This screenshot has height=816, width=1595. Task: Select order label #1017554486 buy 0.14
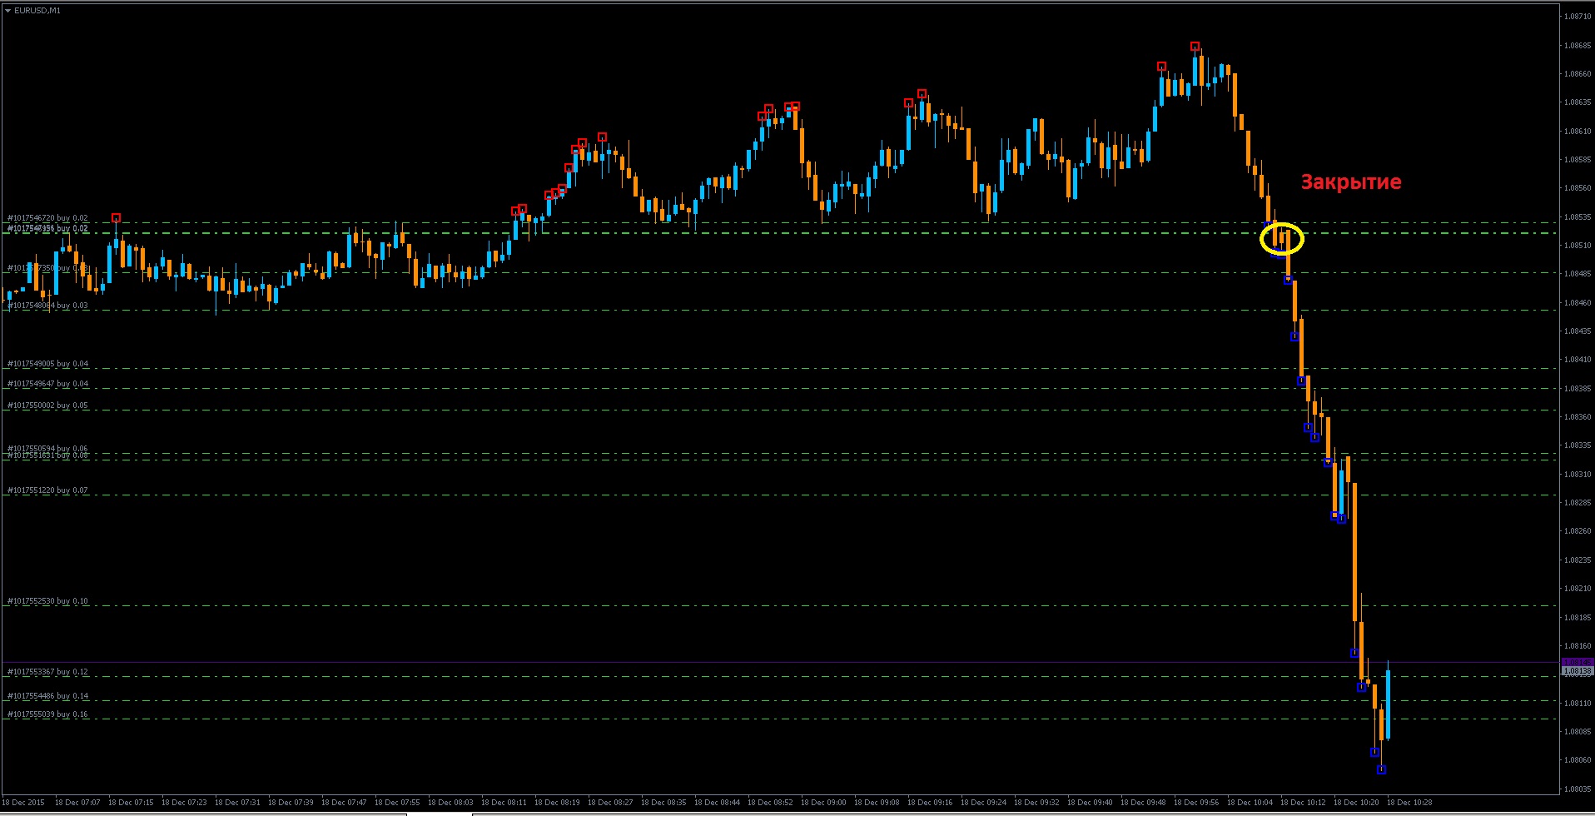47,696
